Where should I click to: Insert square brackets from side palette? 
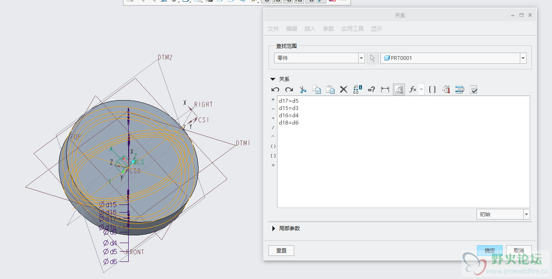273,156
